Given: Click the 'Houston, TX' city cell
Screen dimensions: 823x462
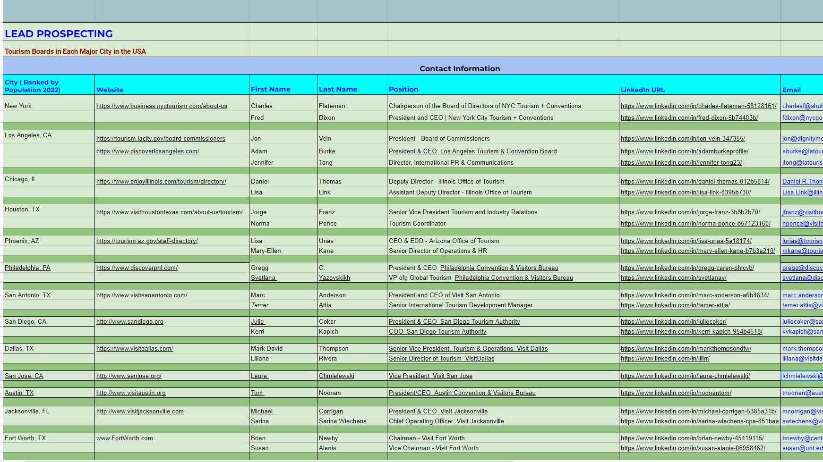Looking at the screenshot, I should click(x=49, y=210).
